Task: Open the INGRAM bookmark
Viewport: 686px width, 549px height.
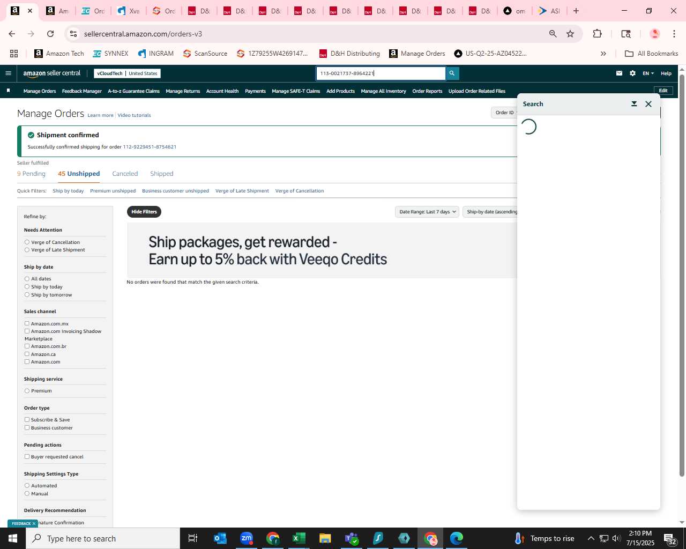Action: (155, 54)
